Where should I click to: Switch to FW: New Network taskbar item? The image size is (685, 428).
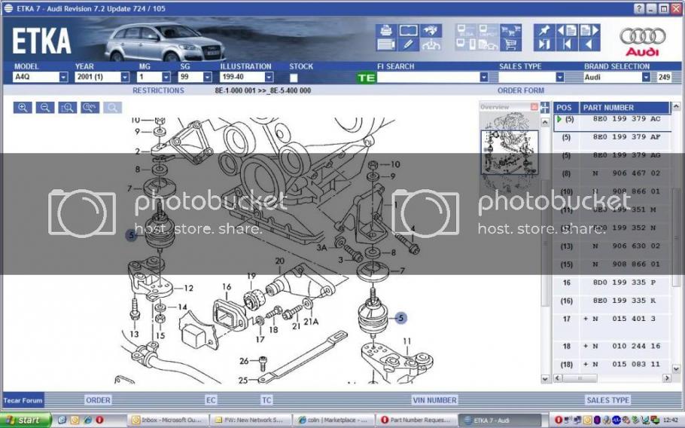[x=250, y=420]
